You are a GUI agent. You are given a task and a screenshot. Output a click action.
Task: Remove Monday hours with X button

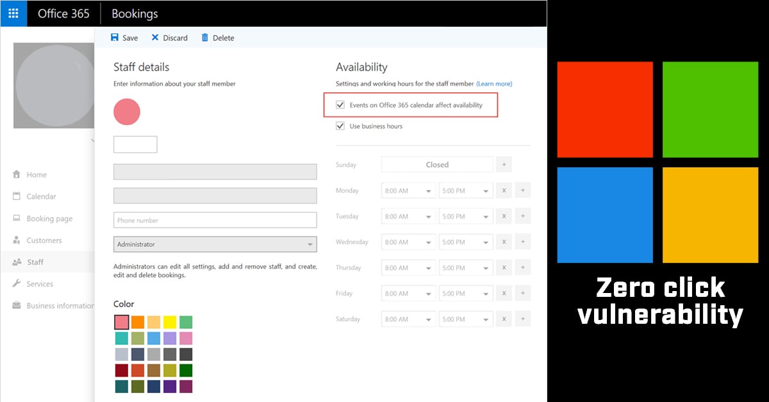click(504, 190)
